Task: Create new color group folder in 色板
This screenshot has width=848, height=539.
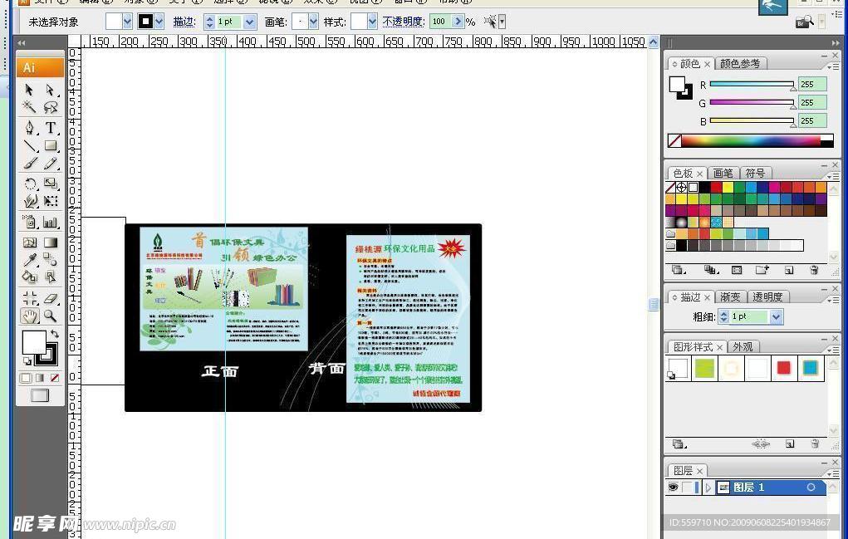Action: tap(762, 270)
